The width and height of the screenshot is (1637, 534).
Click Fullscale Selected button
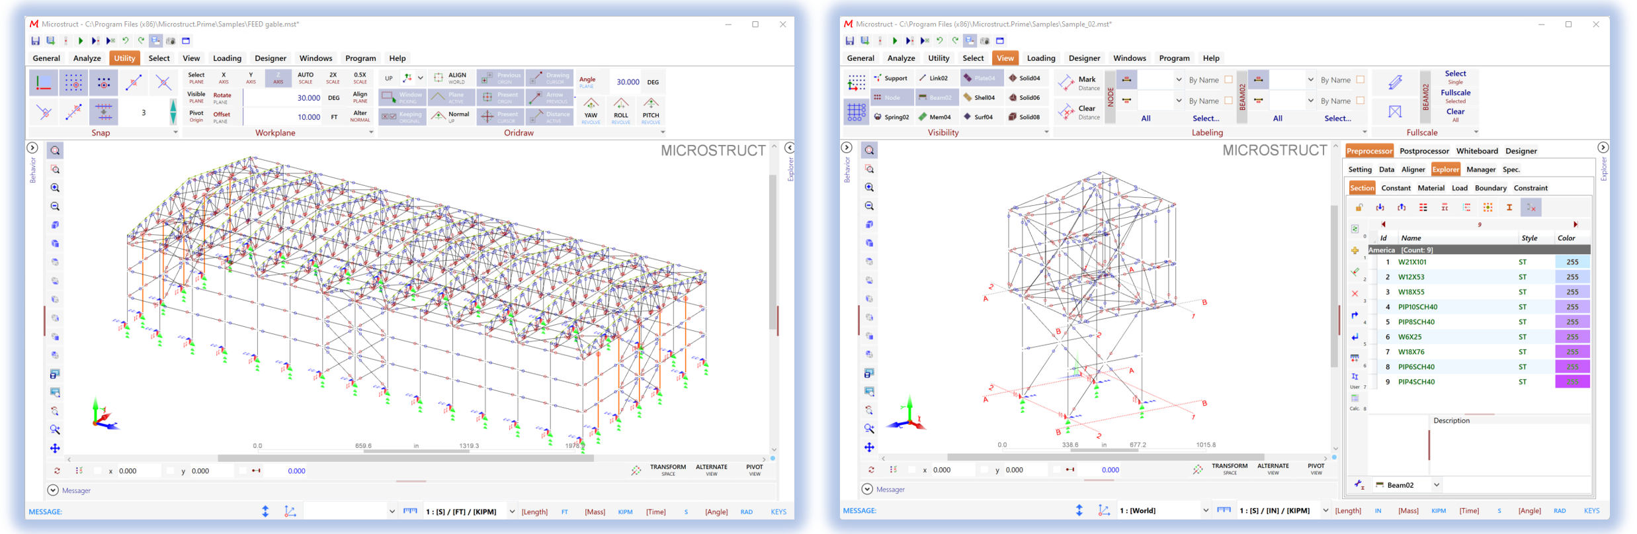pos(1455,96)
